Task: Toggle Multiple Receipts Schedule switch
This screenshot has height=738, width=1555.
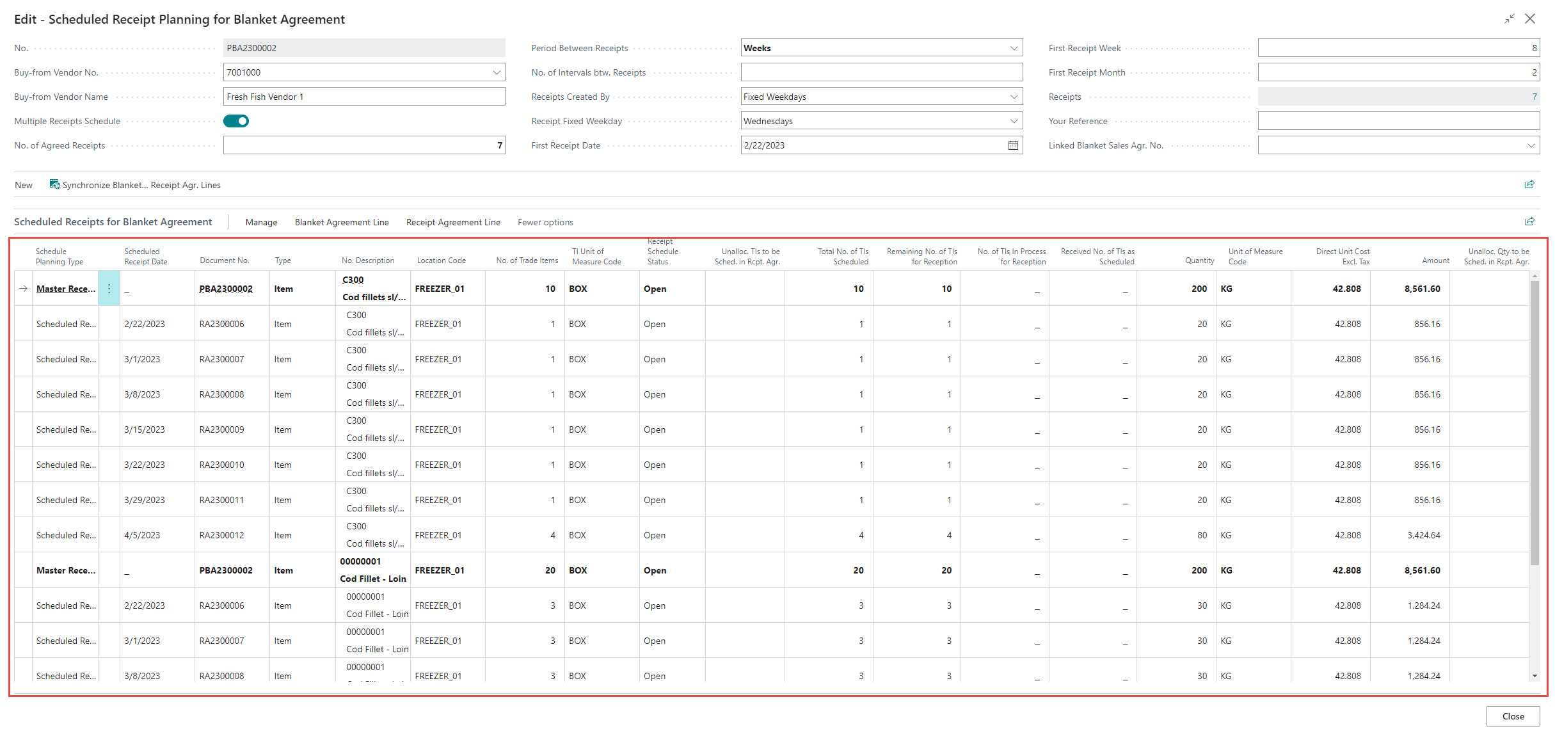Action: click(235, 121)
